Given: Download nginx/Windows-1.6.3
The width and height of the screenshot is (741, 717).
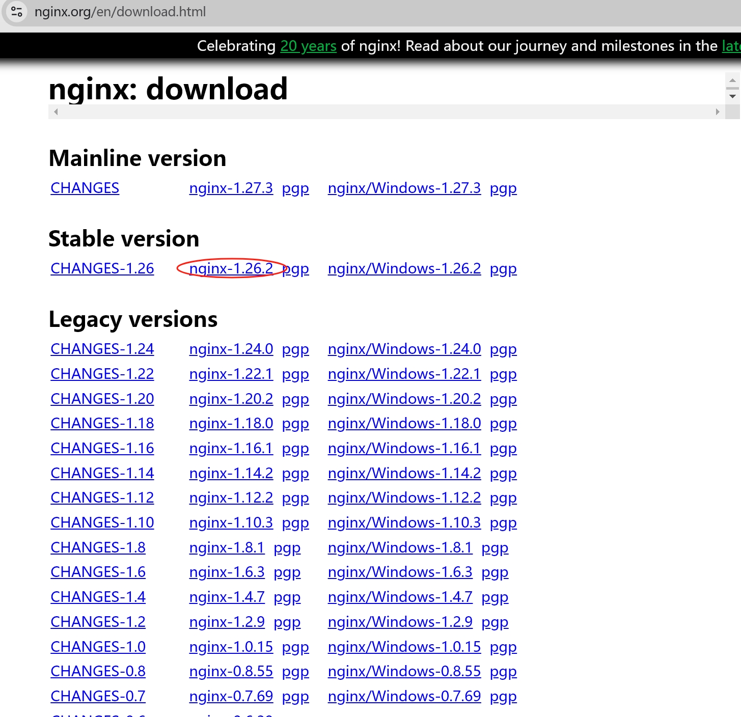Looking at the screenshot, I should pos(400,572).
